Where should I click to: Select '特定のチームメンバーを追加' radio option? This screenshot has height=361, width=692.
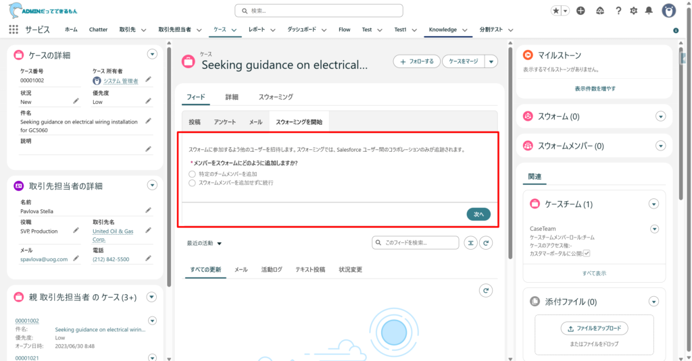[x=193, y=174]
